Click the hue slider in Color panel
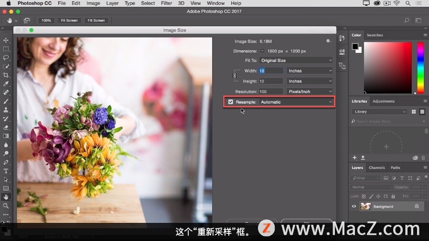429x241 pixels. click(420, 68)
